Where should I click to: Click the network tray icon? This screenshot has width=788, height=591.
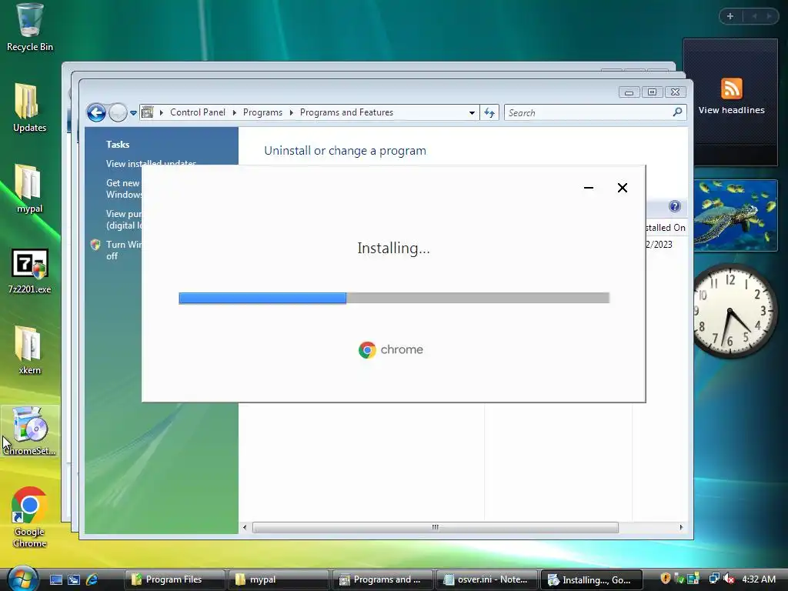(x=714, y=579)
